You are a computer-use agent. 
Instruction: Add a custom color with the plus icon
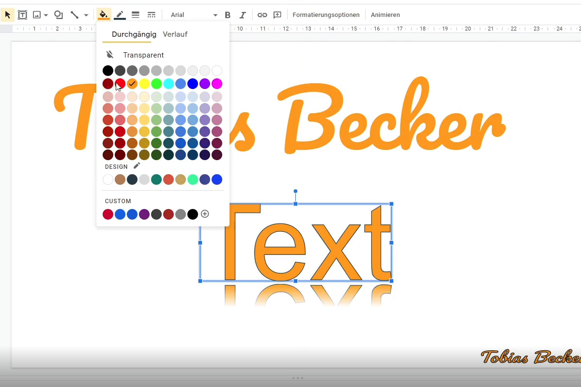[205, 214]
